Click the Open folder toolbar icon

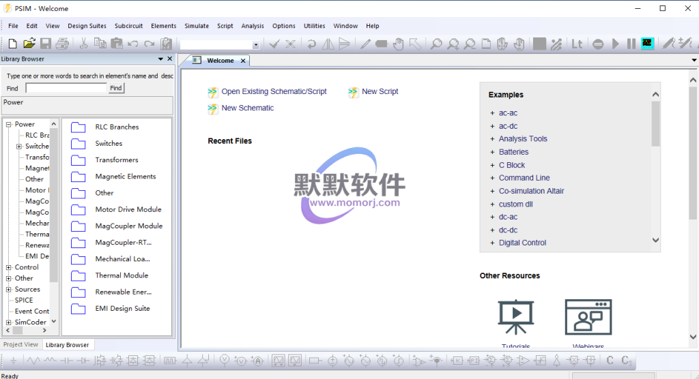point(29,44)
